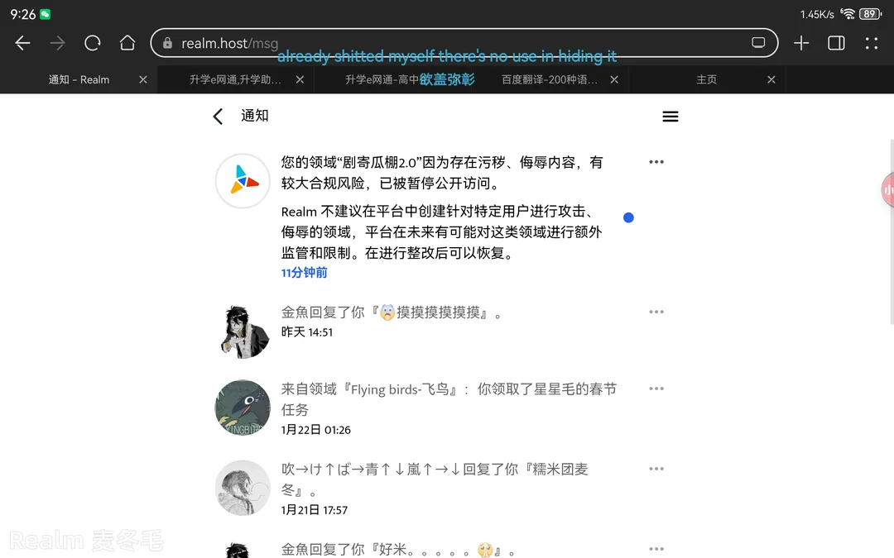Switch to the 主页 tab
The image size is (894, 558).
coord(706,79)
